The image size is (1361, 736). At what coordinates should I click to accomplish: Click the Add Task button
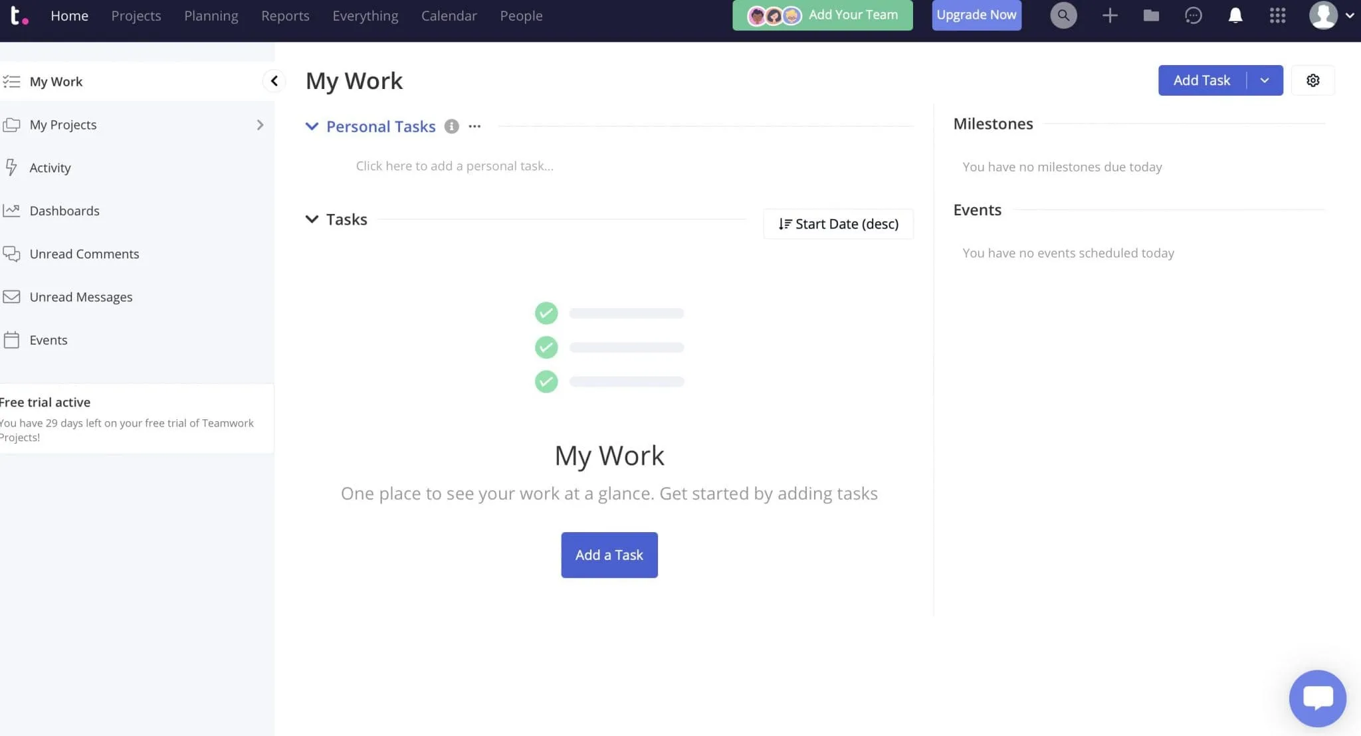(x=1202, y=80)
